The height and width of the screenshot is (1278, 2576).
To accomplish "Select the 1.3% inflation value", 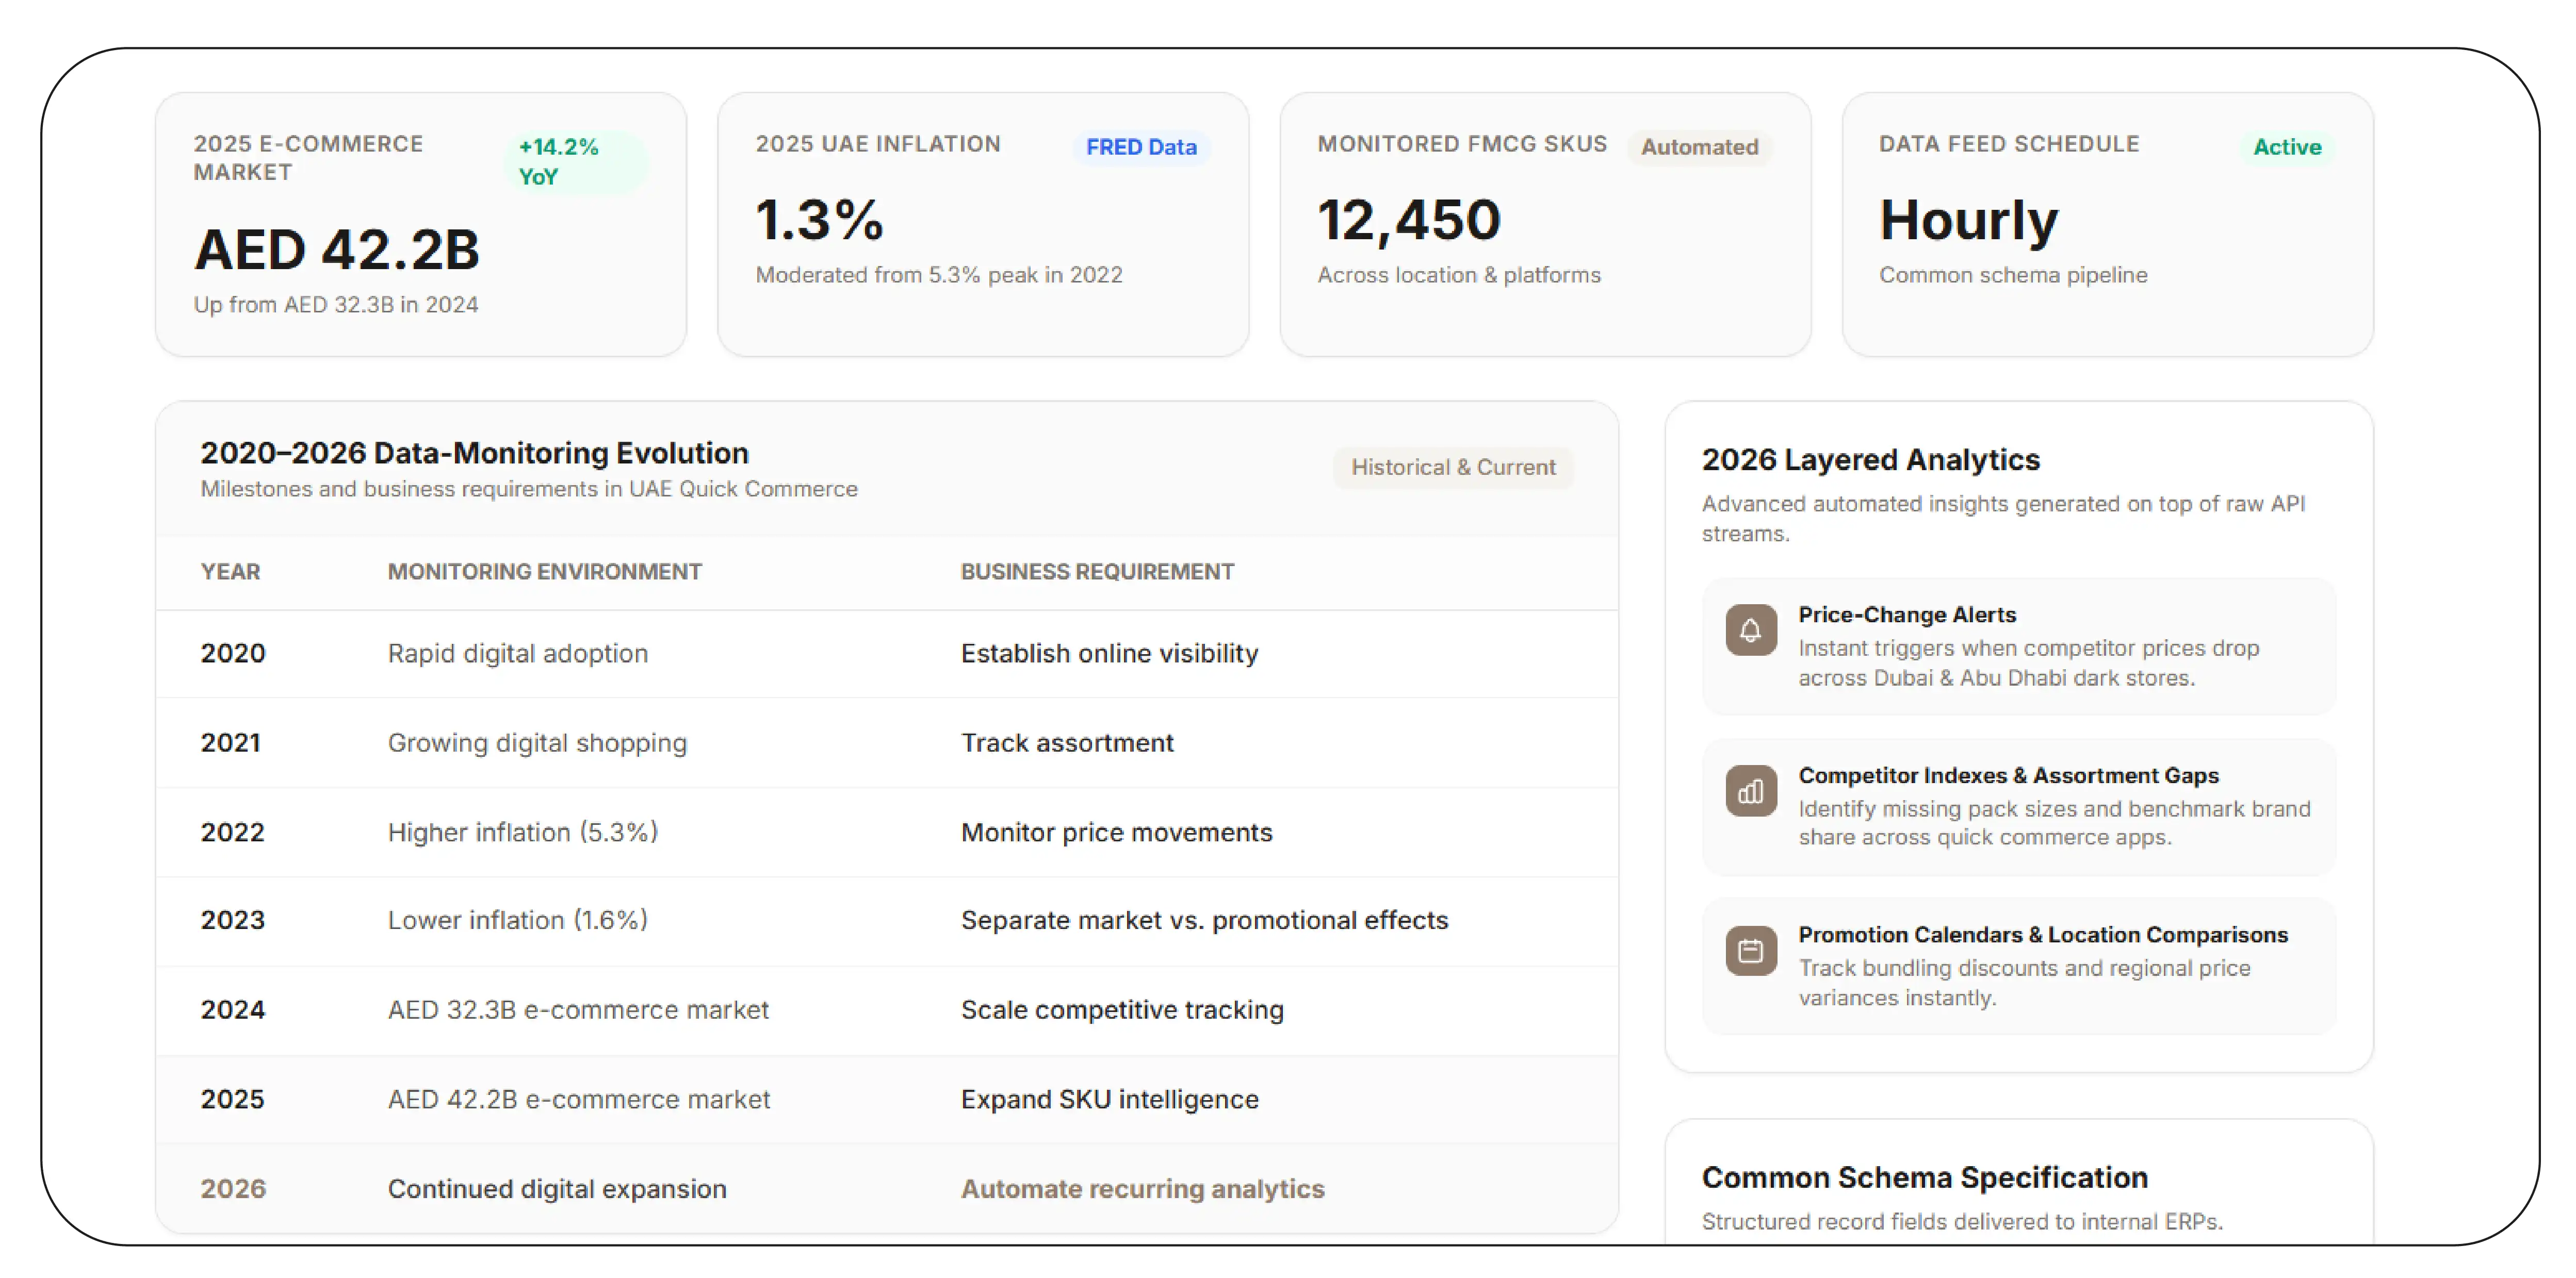I will (x=819, y=220).
